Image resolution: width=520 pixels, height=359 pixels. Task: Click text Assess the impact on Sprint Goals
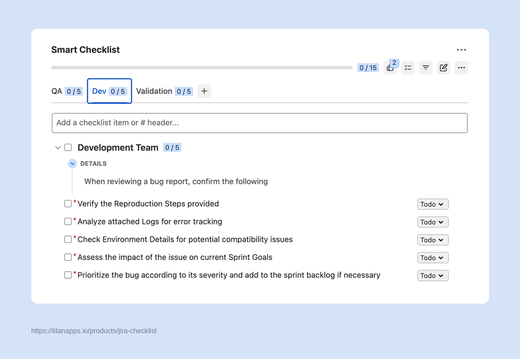[175, 257]
